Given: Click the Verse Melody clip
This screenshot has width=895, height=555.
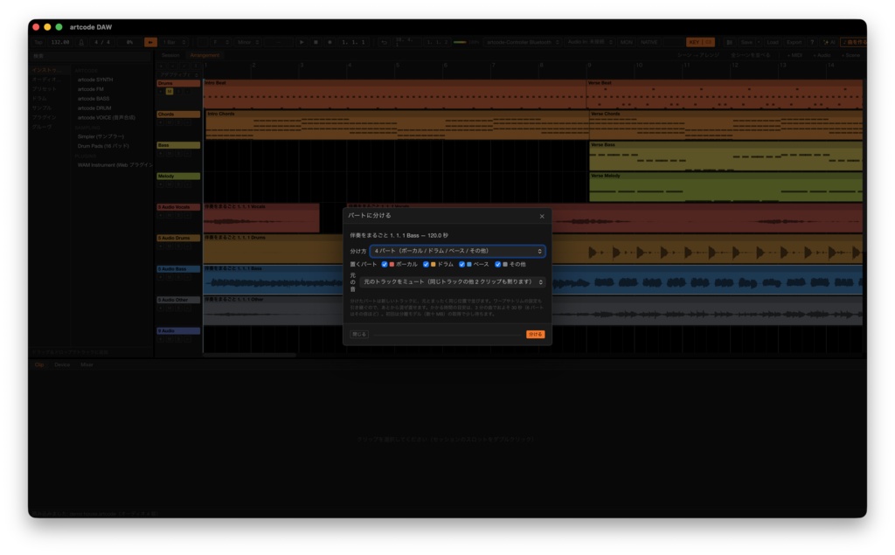Looking at the screenshot, I should pos(725,187).
